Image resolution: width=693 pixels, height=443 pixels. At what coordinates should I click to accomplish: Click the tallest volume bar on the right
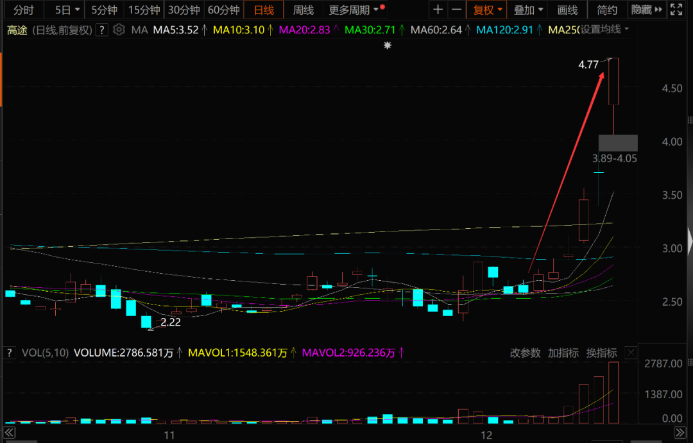[613, 392]
